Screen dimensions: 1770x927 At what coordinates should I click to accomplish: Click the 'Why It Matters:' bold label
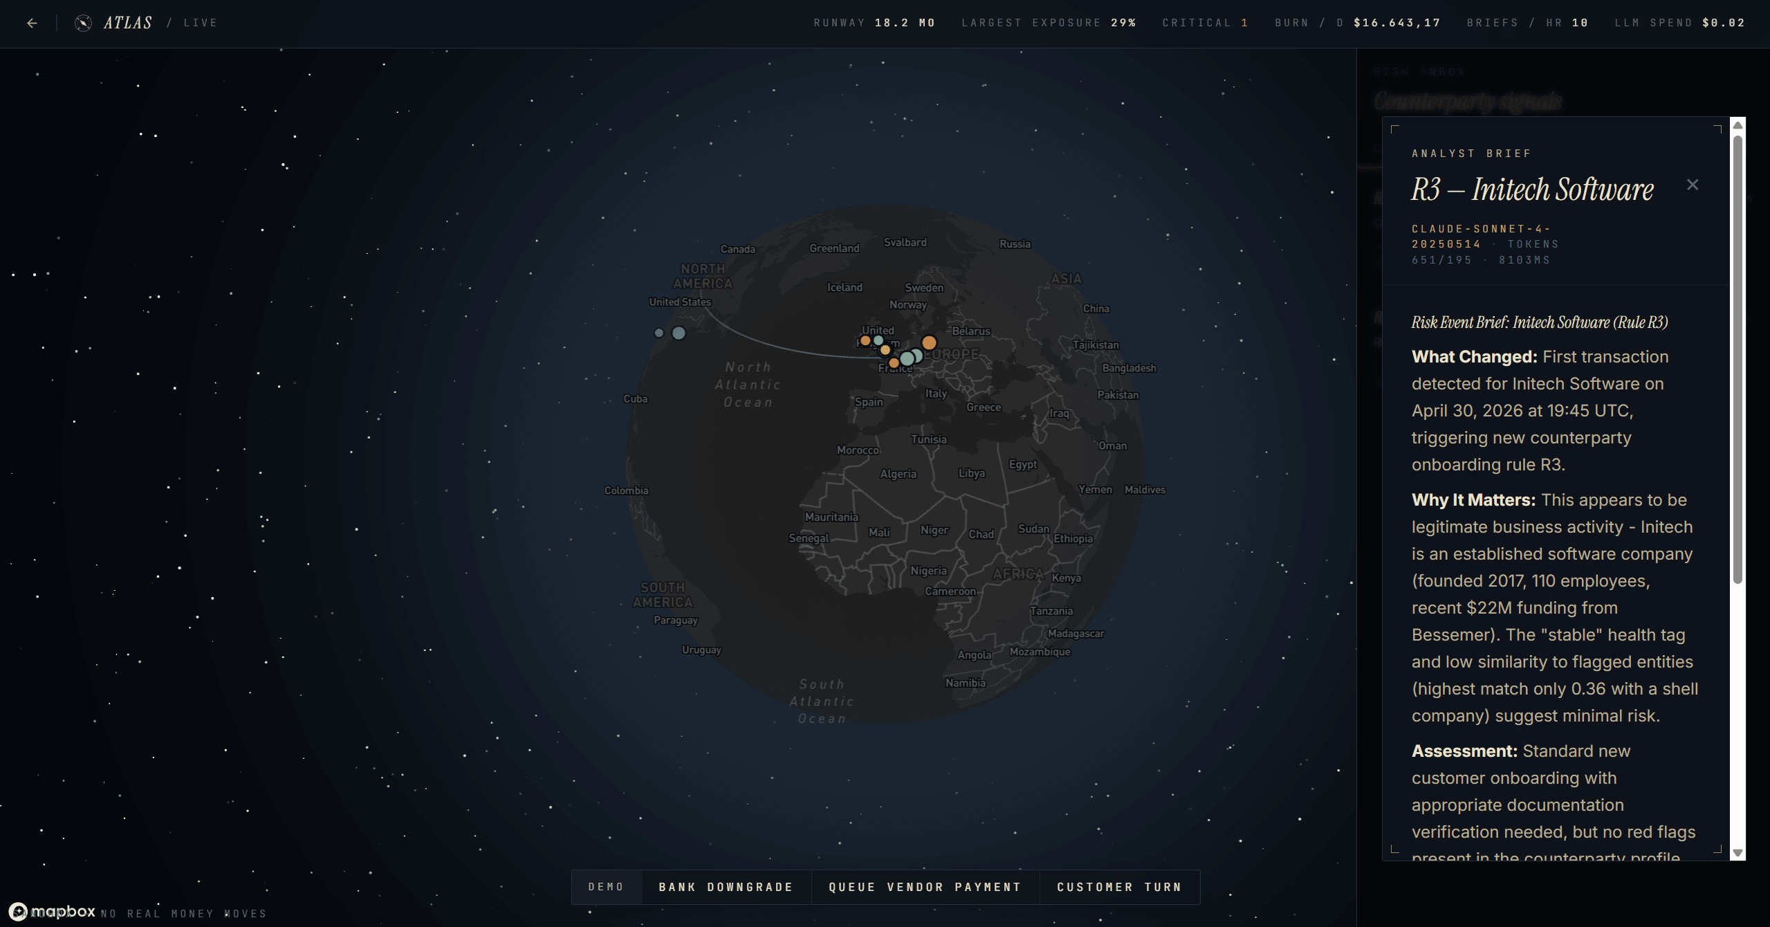pyautogui.click(x=1473, y=500)
